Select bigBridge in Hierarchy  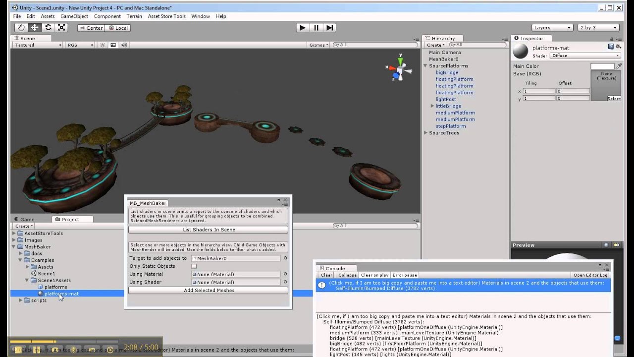pyautogui.click(x=447, y=72)
